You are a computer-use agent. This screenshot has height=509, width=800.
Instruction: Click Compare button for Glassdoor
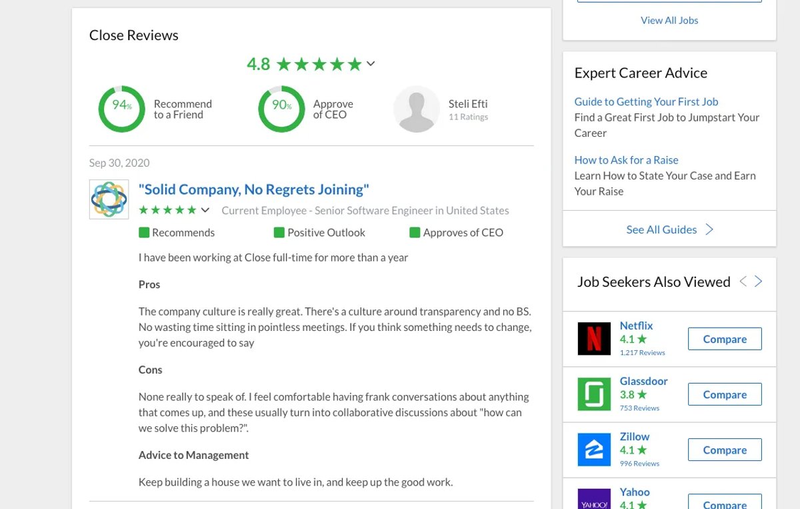pos(725,394)
